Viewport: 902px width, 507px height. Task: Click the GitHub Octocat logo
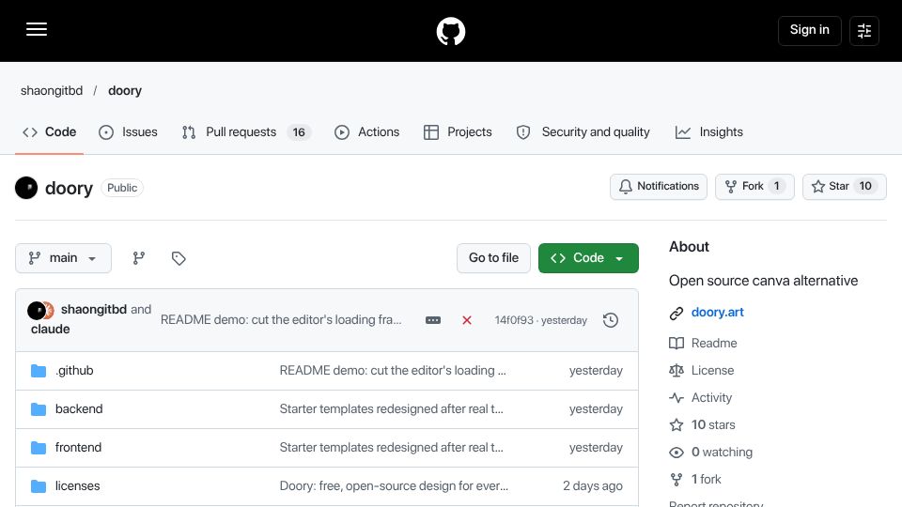coord(450,31)
